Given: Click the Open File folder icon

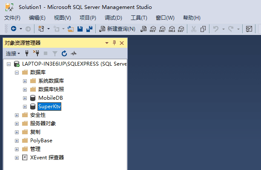Looking at the screenshot, I should [x=71, y=29].
